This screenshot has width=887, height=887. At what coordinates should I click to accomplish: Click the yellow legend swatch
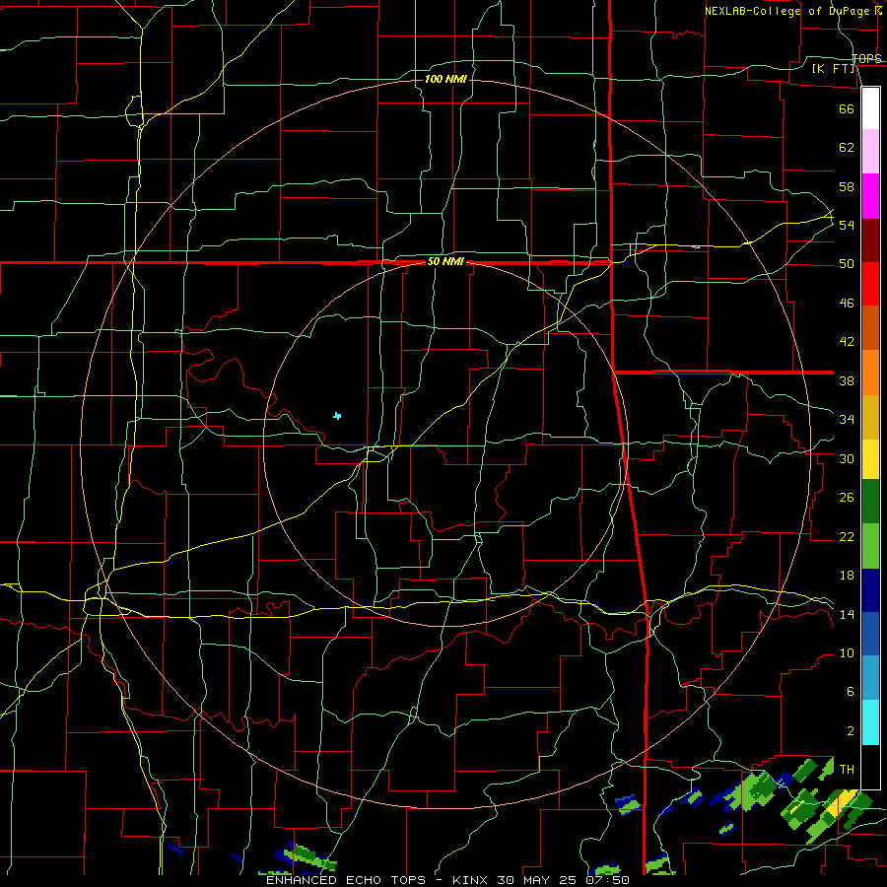point(870,459)
